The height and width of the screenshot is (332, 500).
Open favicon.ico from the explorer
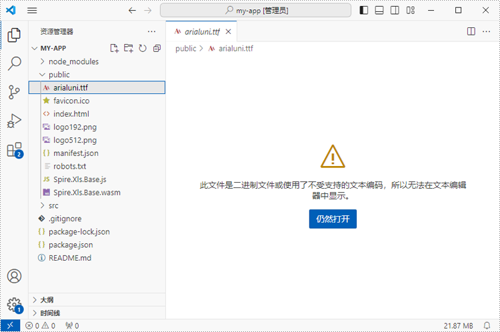point(97,101)
